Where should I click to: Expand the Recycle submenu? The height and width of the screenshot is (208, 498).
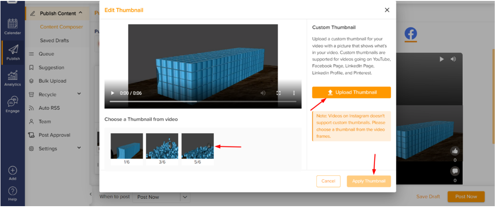coord(79,94)
